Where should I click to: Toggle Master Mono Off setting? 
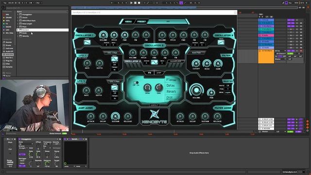228,86
